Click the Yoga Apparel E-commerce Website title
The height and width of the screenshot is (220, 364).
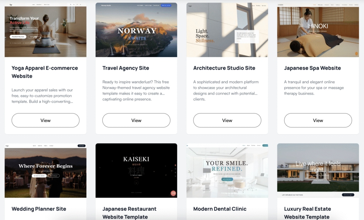(x=45, y=72)
